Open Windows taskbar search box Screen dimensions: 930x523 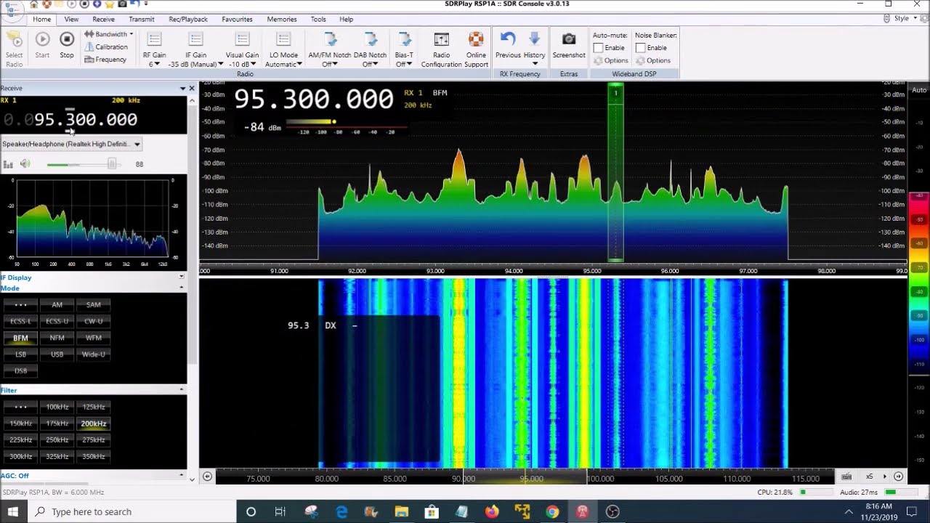point(132,511)
